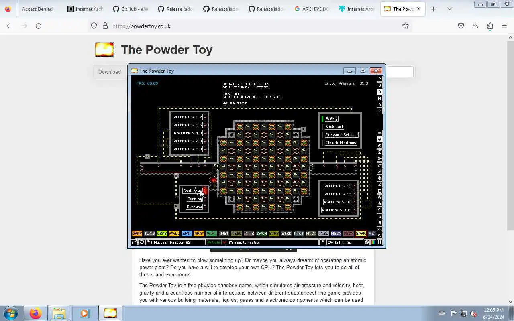Open the Download tab on webpage
The width and height of the screenshot is (514, 321).
point(110,72)
